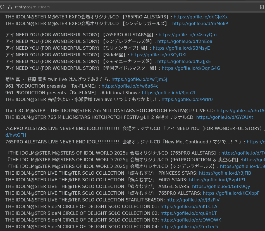Click the shield tracking protection icon
Screen dimensions: 265x231
click(x=2, y=7)
